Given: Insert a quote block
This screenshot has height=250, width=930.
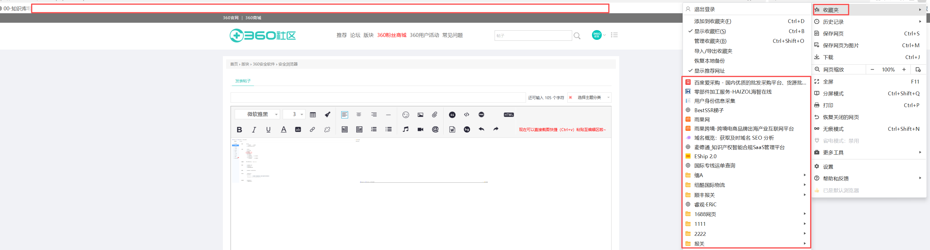Looking at the screenshot, I should tap(452, 115).
